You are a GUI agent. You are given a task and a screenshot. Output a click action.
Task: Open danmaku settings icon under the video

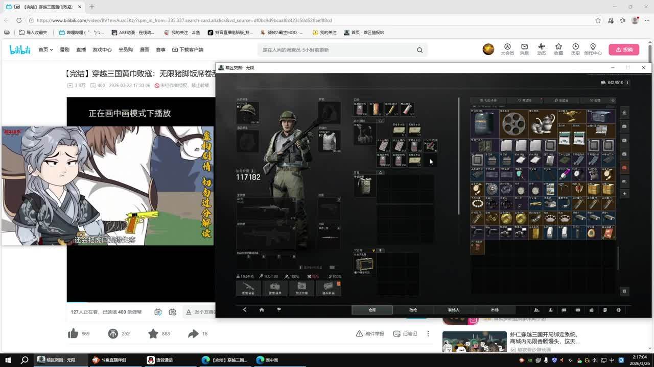[172, 312]
